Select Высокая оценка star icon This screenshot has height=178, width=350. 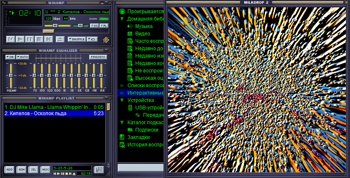pyautogui.click(x=130, y=78)
